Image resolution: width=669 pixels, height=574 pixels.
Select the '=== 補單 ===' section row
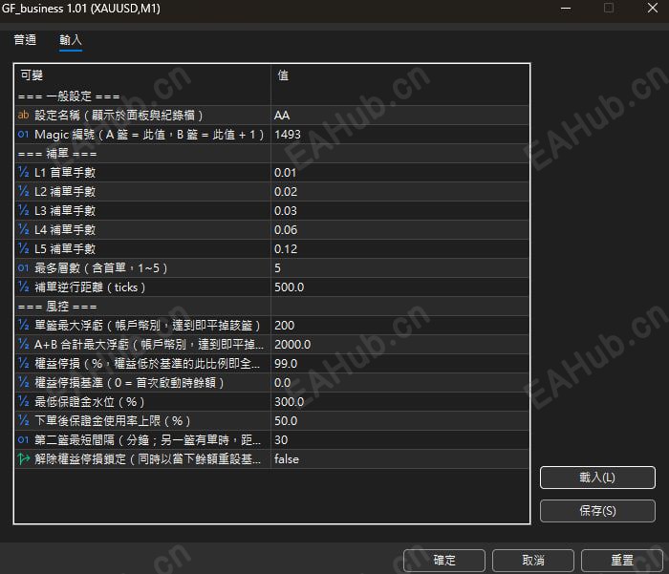coord(271,154)
